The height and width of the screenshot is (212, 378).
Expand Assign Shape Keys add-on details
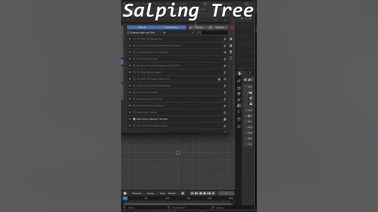pos(130,86)
